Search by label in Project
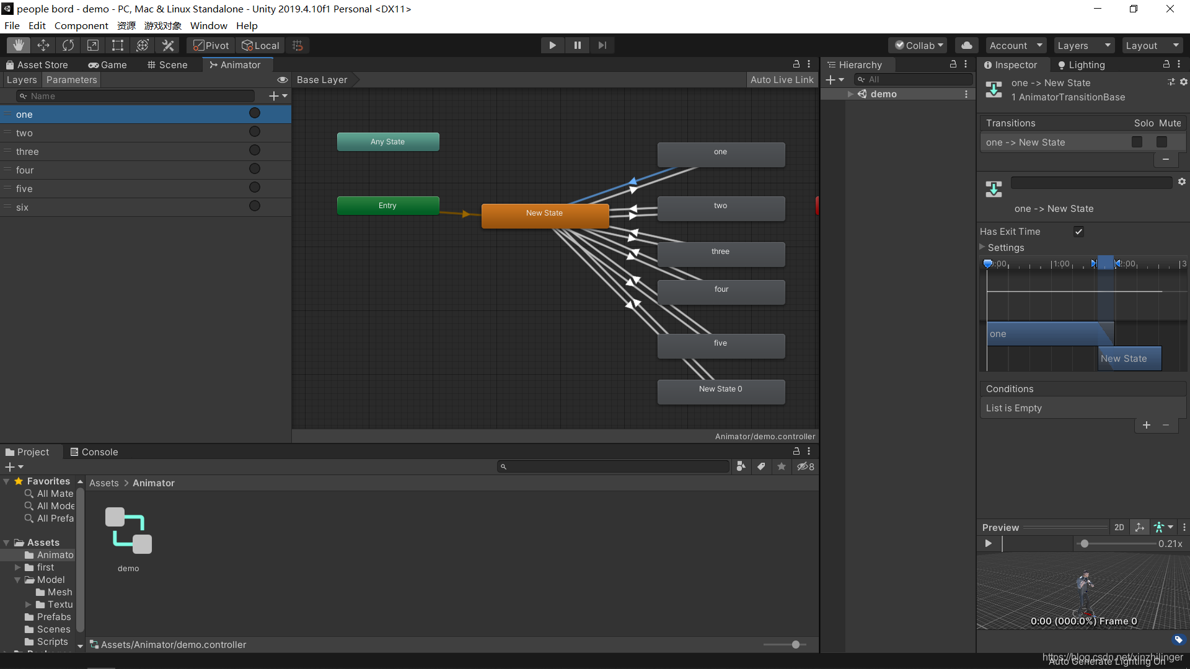 [761, 466]
